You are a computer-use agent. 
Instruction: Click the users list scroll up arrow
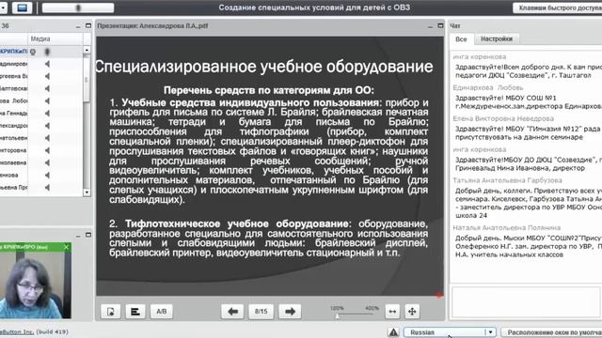[x=87, y=50]
